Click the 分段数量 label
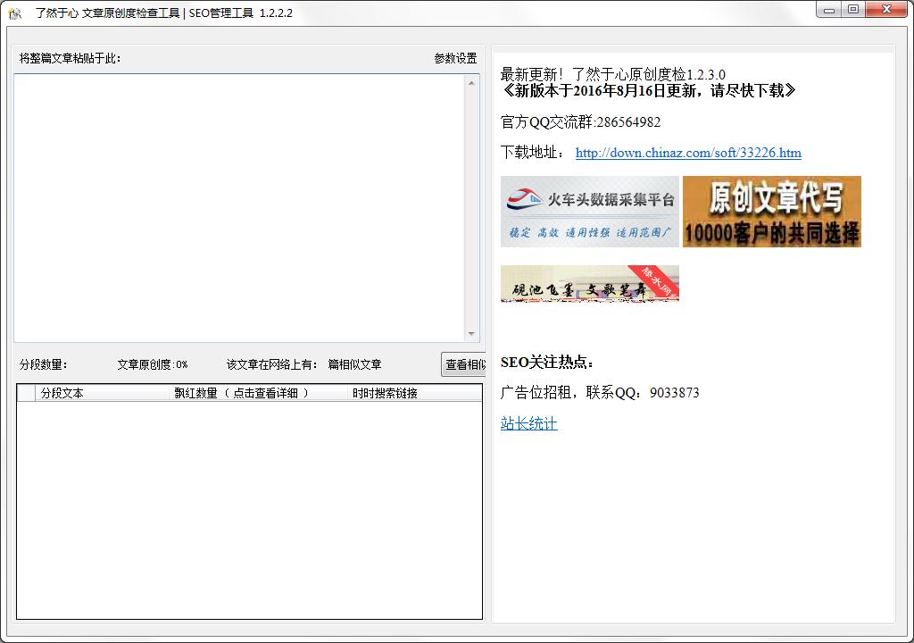Viewport: 914px width, 643px height. [x=44, y=364]
